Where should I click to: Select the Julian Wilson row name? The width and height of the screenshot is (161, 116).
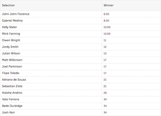[11, 53]
